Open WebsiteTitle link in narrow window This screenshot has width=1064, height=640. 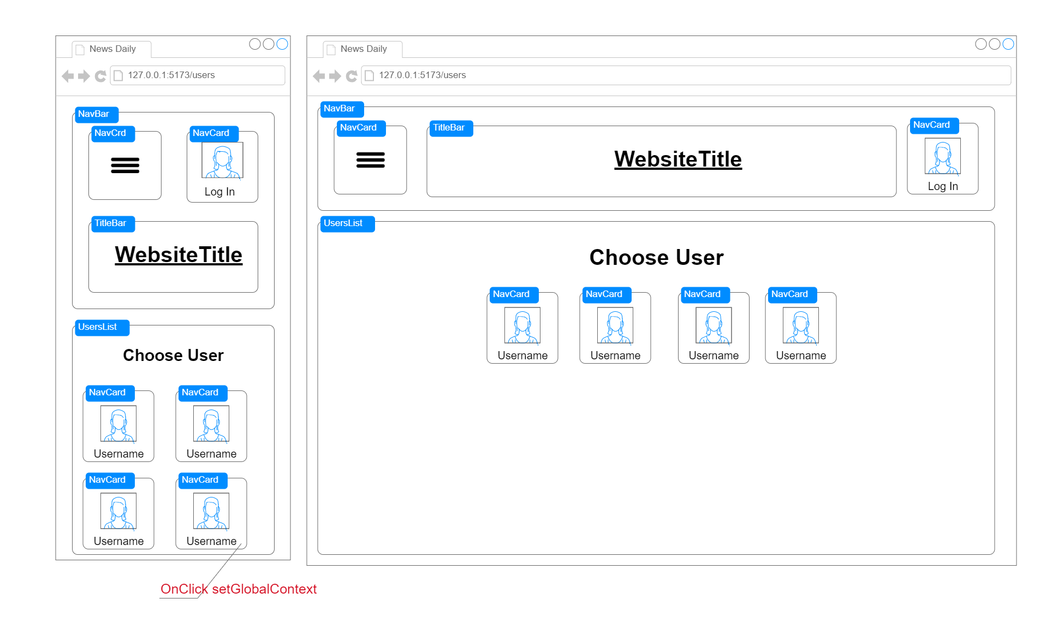pyautogui.click(x=179, y=255)
